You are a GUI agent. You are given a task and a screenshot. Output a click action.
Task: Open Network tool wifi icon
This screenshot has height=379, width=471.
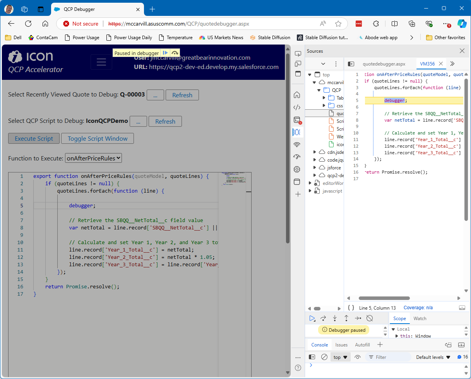pyautogui.click(x=297, y=145)
